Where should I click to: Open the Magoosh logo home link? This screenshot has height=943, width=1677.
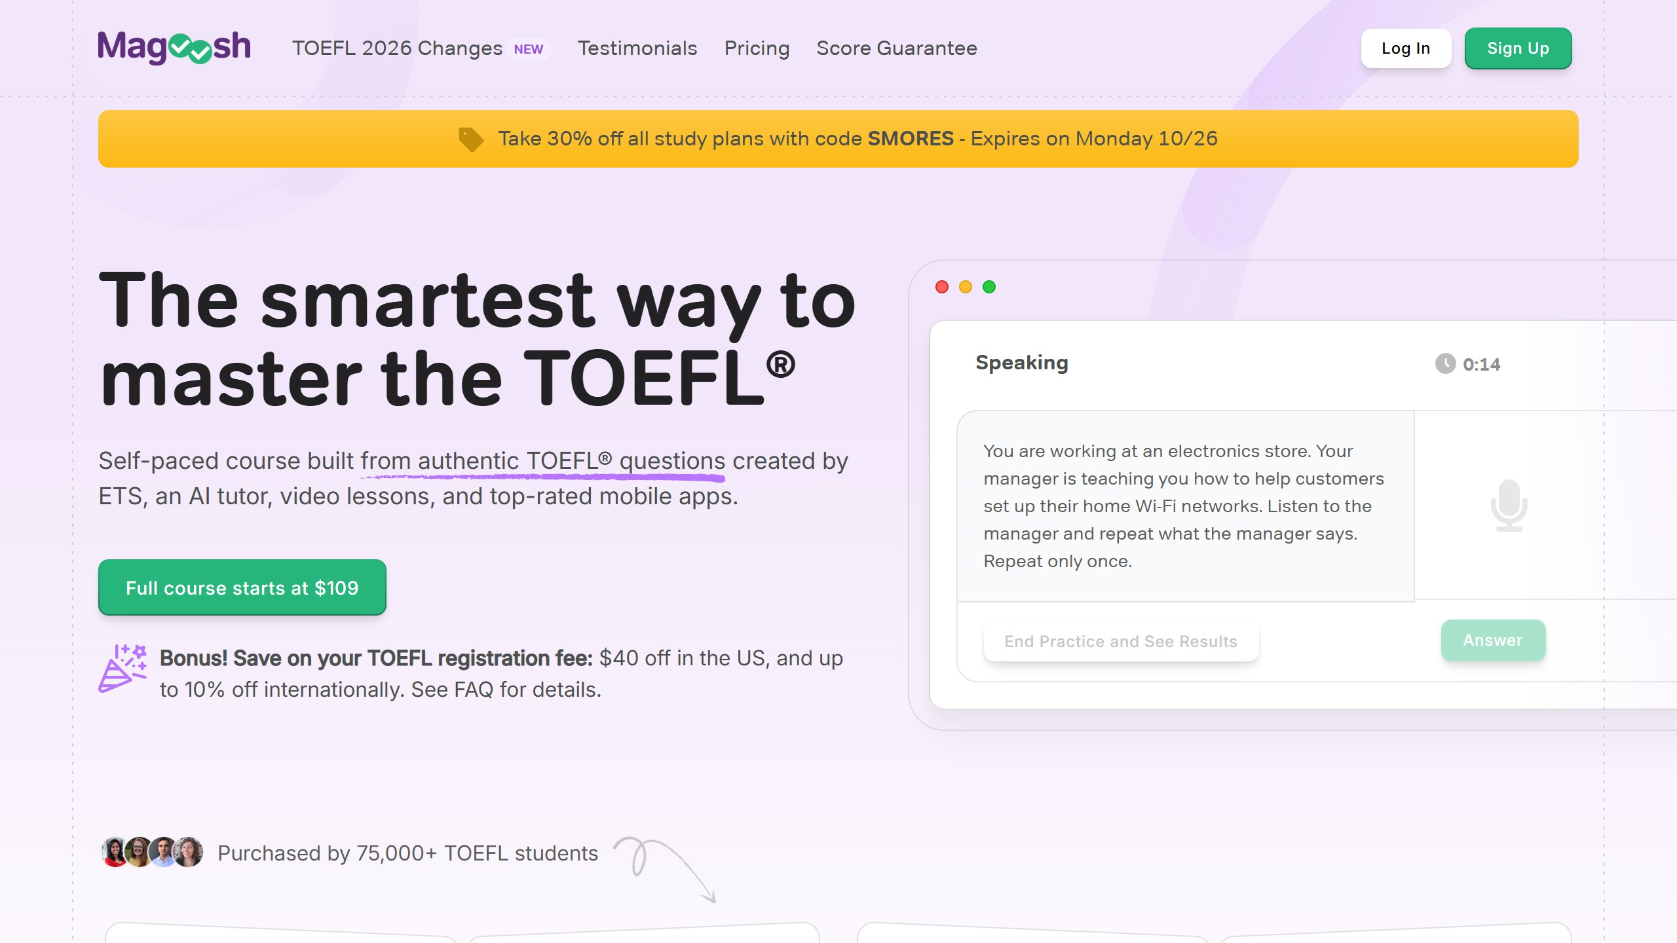174,48
